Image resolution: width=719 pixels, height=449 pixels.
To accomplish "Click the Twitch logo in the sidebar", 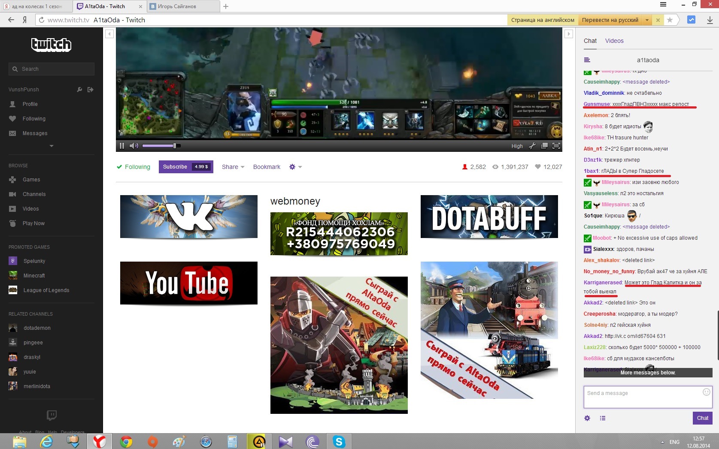I will (x=51, y=45).
